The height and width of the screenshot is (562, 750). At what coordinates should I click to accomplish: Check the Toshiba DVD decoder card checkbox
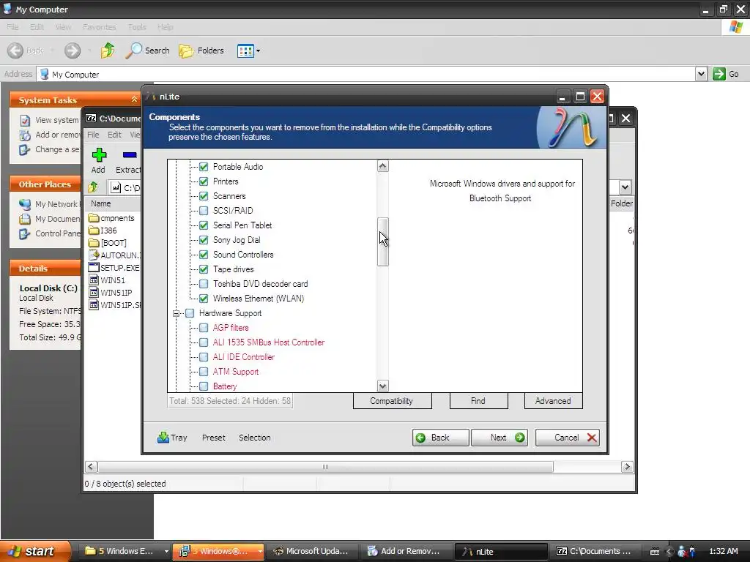pos(204,284)
